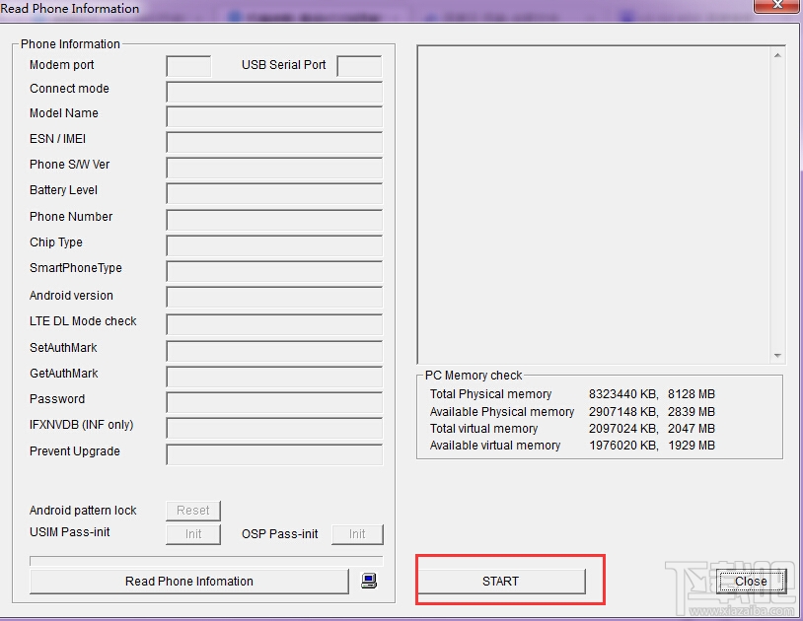Click the Total Physical memory value 8323440 KB
Screen dimensions: 803x621
coord(622,394)
